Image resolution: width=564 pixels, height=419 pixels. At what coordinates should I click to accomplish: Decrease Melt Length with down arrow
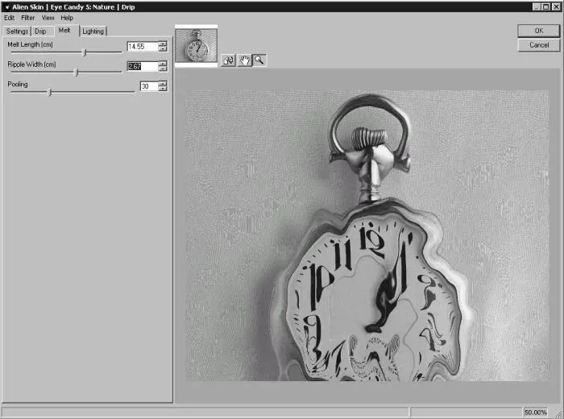pyautogui.click(x=163, y=49)
